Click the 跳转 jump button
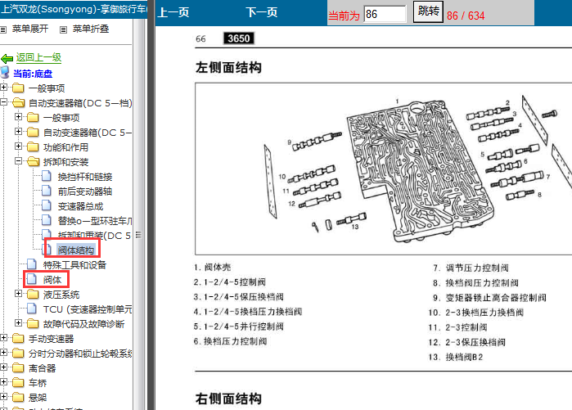Image resolution: width=572 pixels, height=410 pixels. 428,12
